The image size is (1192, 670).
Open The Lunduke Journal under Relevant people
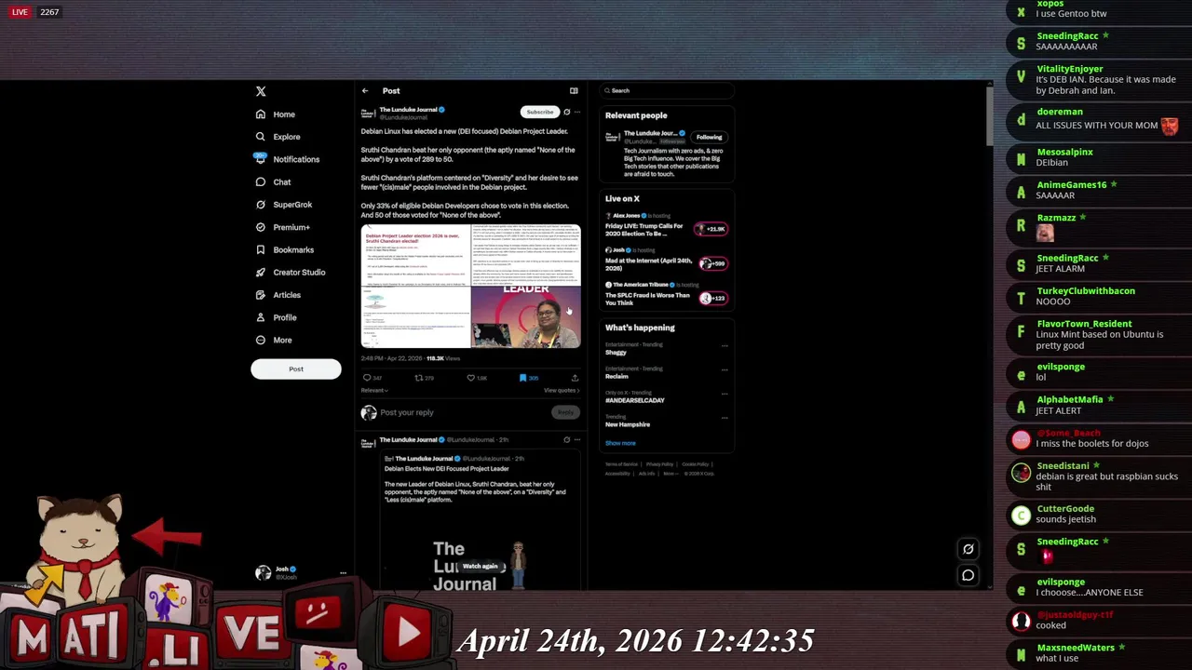click(x=650, y=133)
